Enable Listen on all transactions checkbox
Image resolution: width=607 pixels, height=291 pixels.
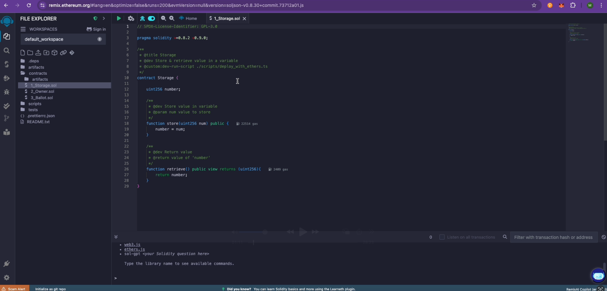tap(442, 237)
